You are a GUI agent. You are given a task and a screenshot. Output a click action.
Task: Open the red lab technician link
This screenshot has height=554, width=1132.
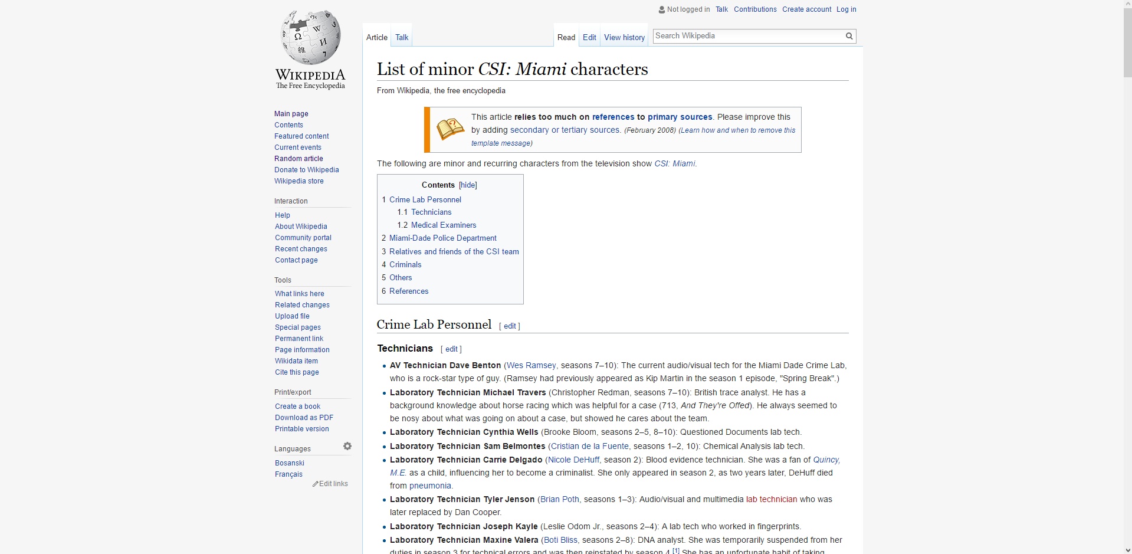[772, 500]
